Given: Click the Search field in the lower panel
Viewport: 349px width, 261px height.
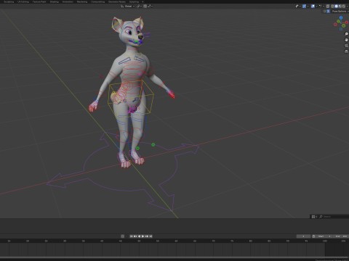Looking at the screenshot, I should point(334,217).
